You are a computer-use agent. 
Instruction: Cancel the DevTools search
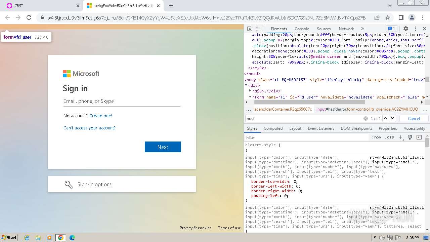414,118
